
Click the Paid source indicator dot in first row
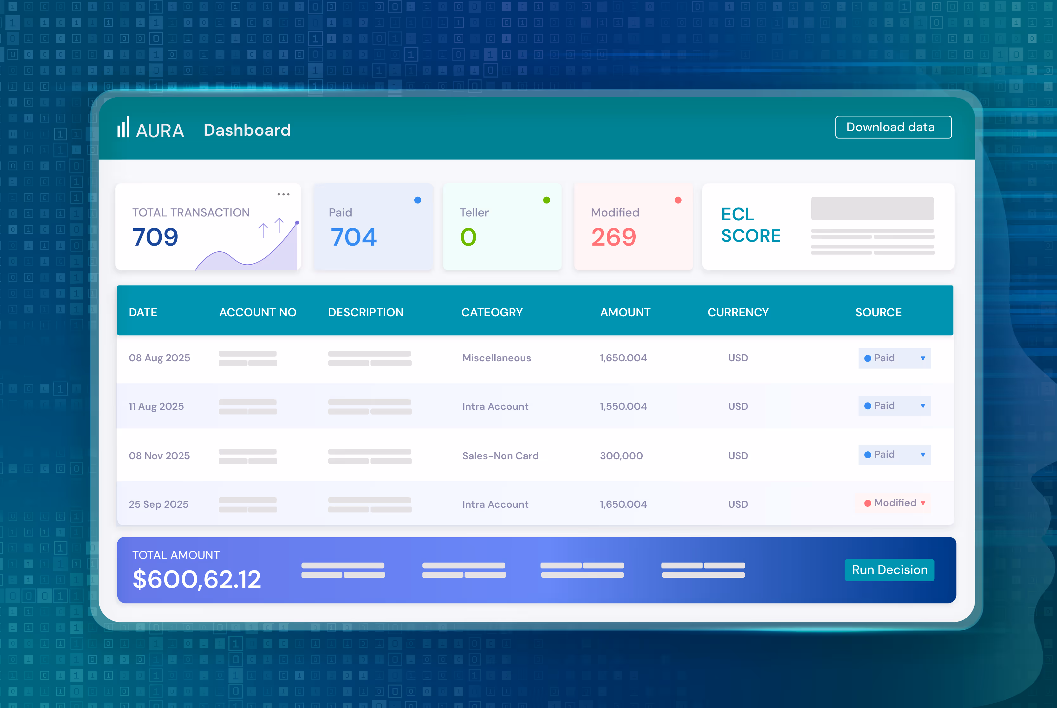868,358
